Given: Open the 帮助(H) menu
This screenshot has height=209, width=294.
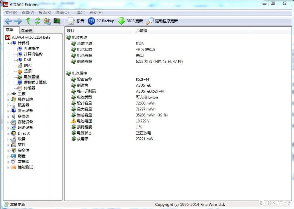Looking at the screenshot, I should (96, 13).
